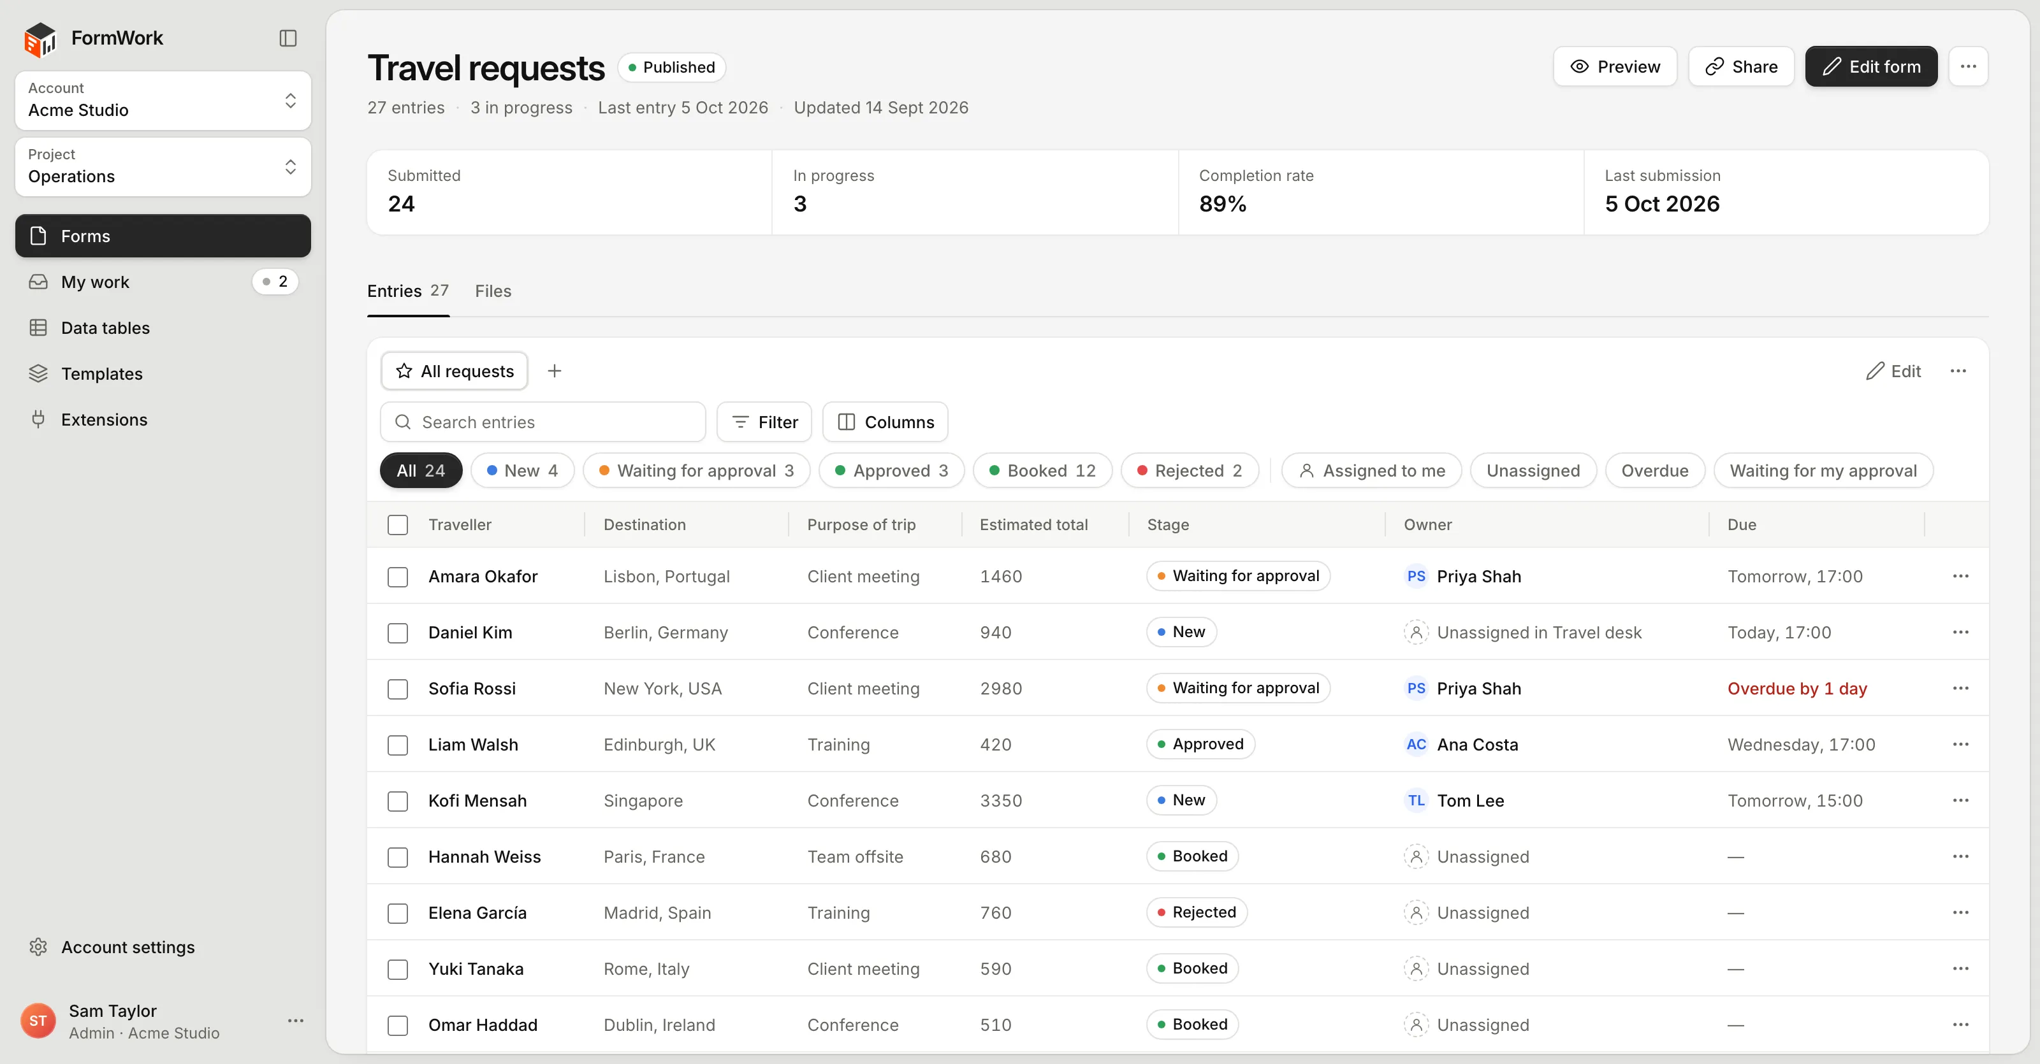Open Sam Taylor user menu ellipsis
This screenshot has width=2040, height=1064.
[295, 1021]
